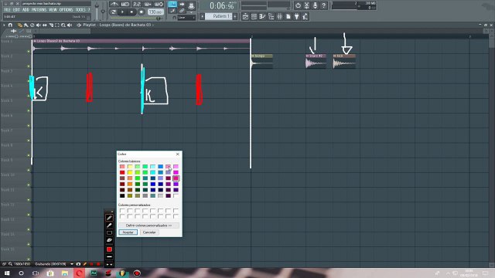Close the Color dialog
This screenshot has height=278, width=495.
(x=177, y=154)
